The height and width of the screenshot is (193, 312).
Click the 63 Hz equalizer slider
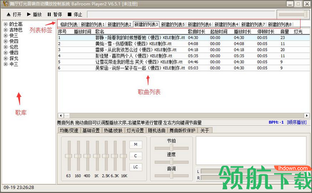click(x=69, y=156)
